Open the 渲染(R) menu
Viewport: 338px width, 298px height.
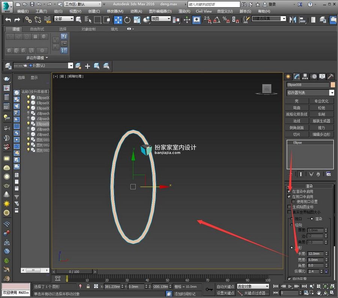[x=184, y=11]
